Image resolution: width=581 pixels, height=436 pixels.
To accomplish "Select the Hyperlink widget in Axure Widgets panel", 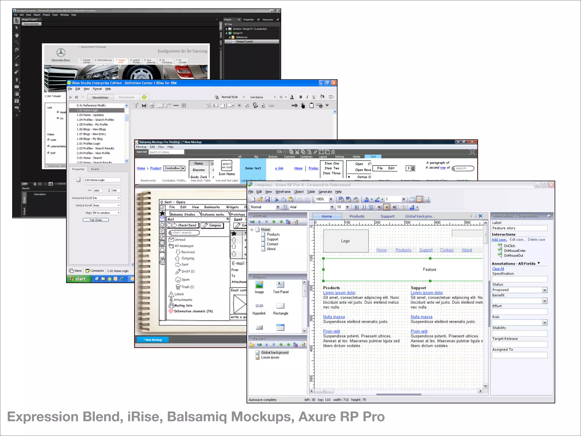I will 259,309.
